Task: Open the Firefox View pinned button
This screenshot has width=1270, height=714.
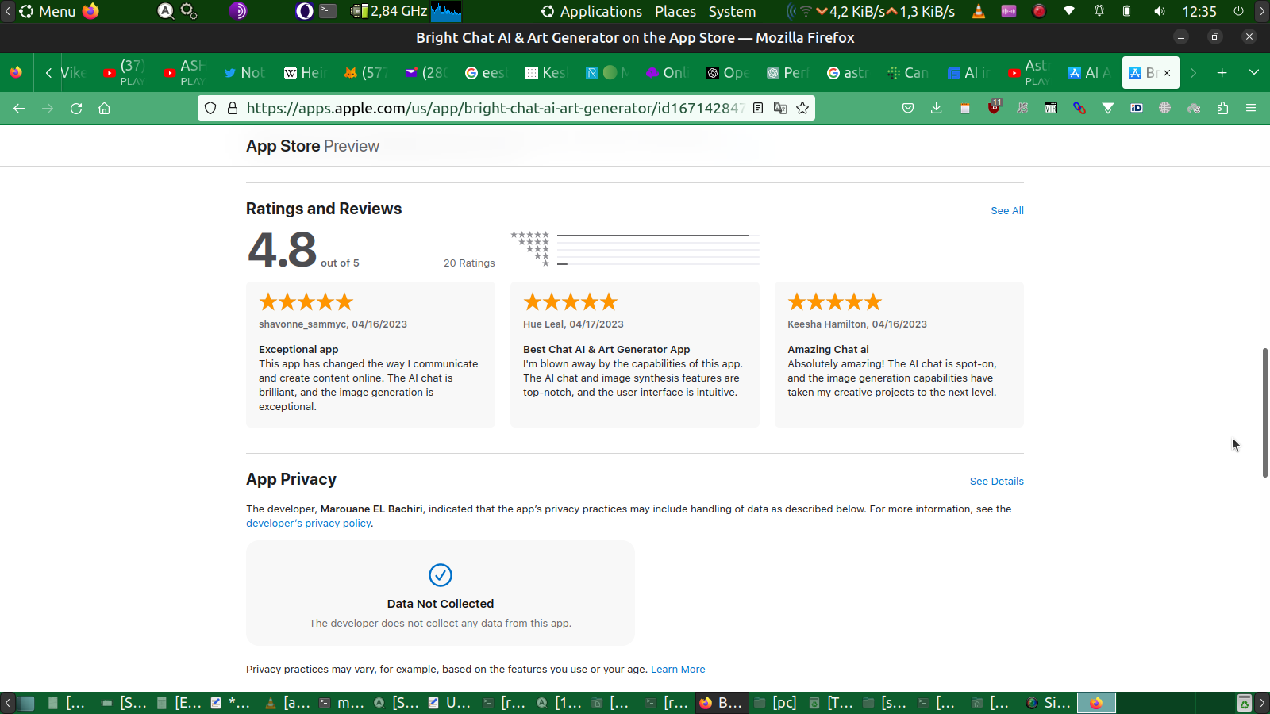Action: (x=16, y=73)
